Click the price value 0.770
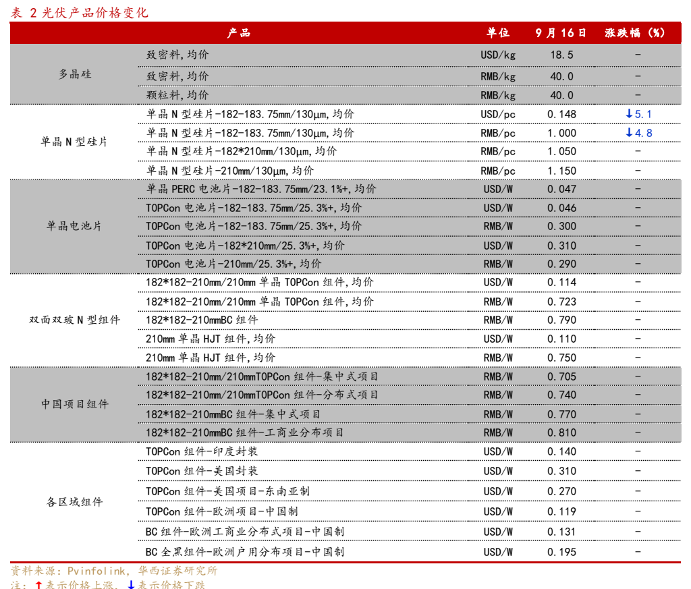The width and height of the screenshot is (691, 589). [x=562, y=415]
